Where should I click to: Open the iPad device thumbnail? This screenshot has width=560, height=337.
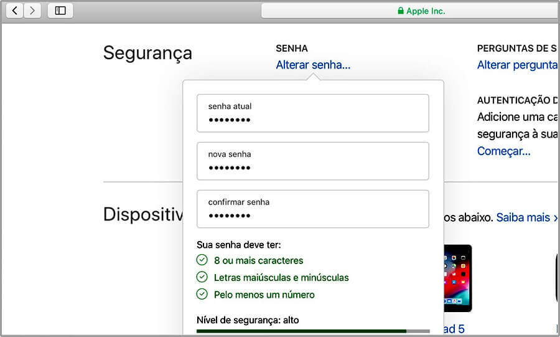pyautogui.click(x=457, y=278)
